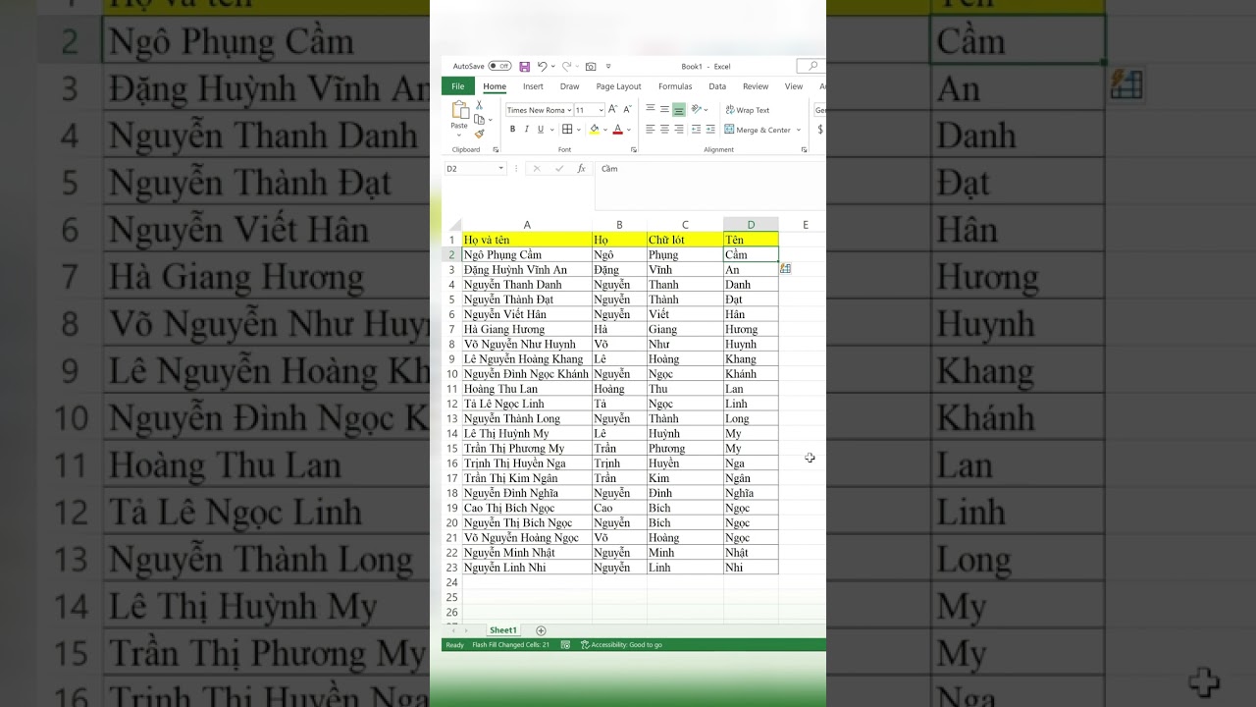Switch to the Insert tab
Image resolution: width=1256 pixels, height=707 pixels.
533,86
